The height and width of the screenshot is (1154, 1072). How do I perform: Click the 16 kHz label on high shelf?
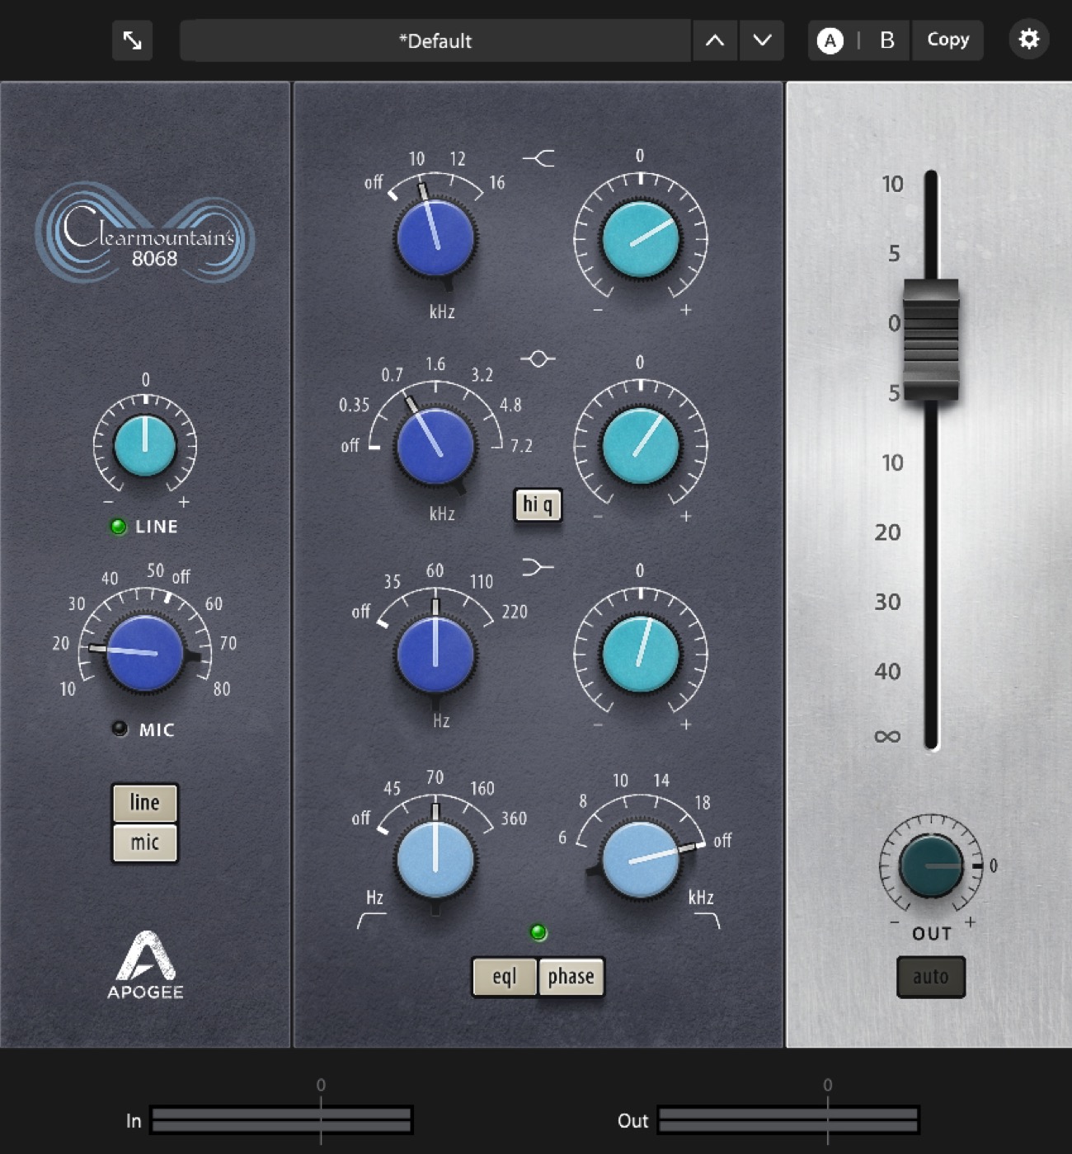pos(496,182)
